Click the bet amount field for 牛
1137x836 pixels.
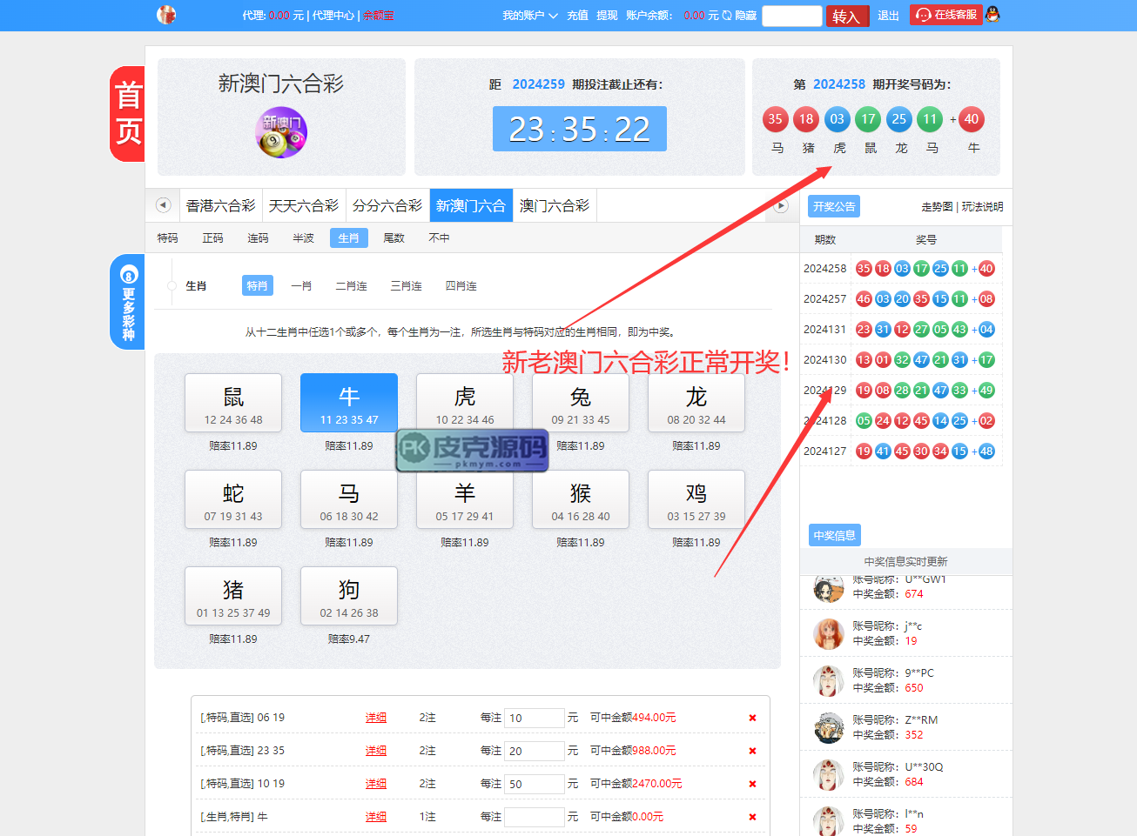[534, 817]
